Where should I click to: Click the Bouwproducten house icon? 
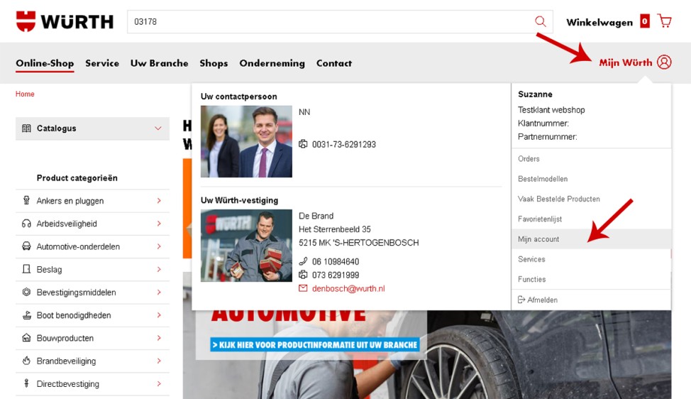click(x=26, y=338)
